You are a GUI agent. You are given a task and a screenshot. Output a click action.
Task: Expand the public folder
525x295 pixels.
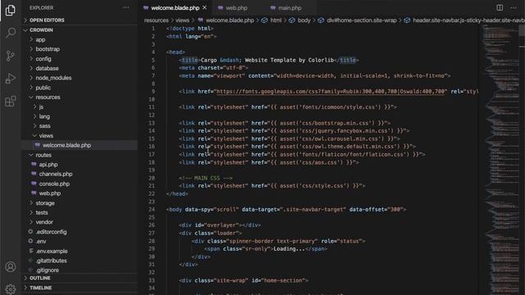[x=43, y=88]
